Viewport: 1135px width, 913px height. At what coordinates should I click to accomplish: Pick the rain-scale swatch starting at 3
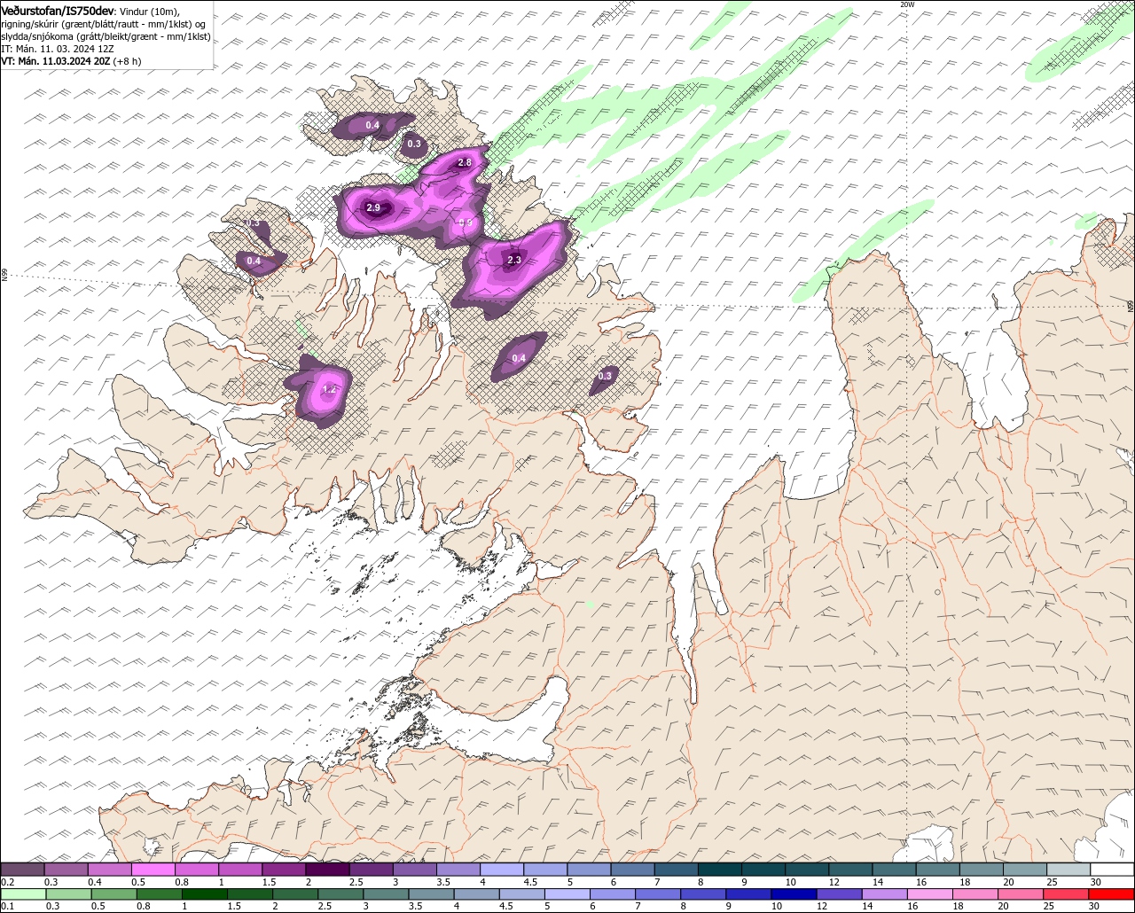pos(386,894)
